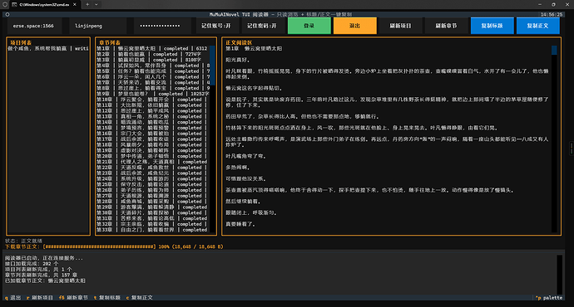Click the 刷新项目 button
Viewport: 574px width, 307px height.
coord(400,26)
